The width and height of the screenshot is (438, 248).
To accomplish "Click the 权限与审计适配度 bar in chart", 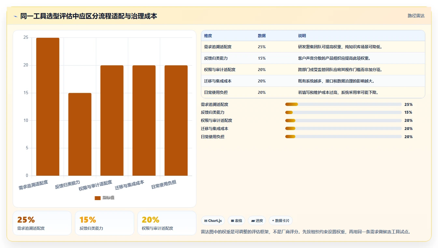I will point(112,121).
